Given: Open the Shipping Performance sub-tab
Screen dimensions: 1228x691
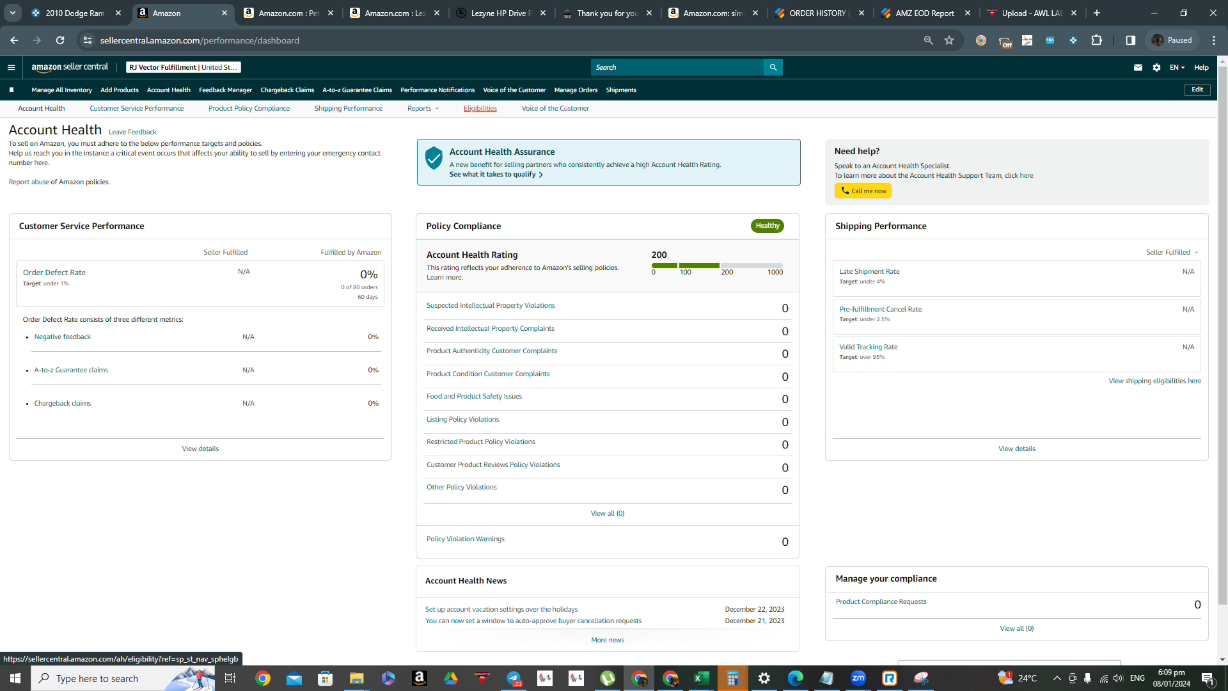Looking at the screenshot, I should coord(349,109).
